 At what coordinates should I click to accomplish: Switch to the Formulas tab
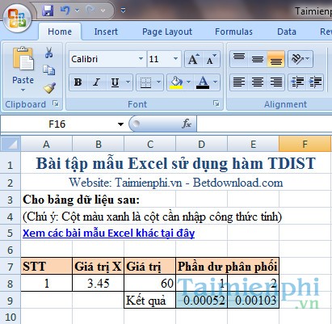click(x=233, y=32)
